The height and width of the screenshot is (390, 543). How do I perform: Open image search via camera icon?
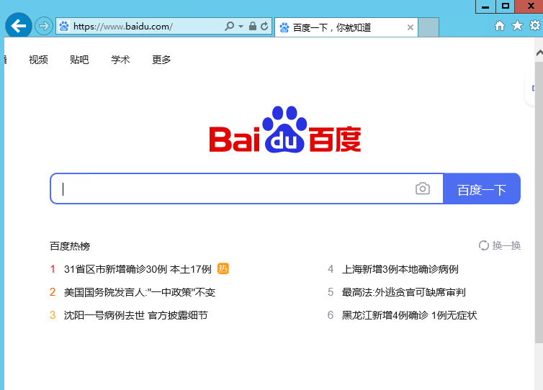[x=423, y=189]
